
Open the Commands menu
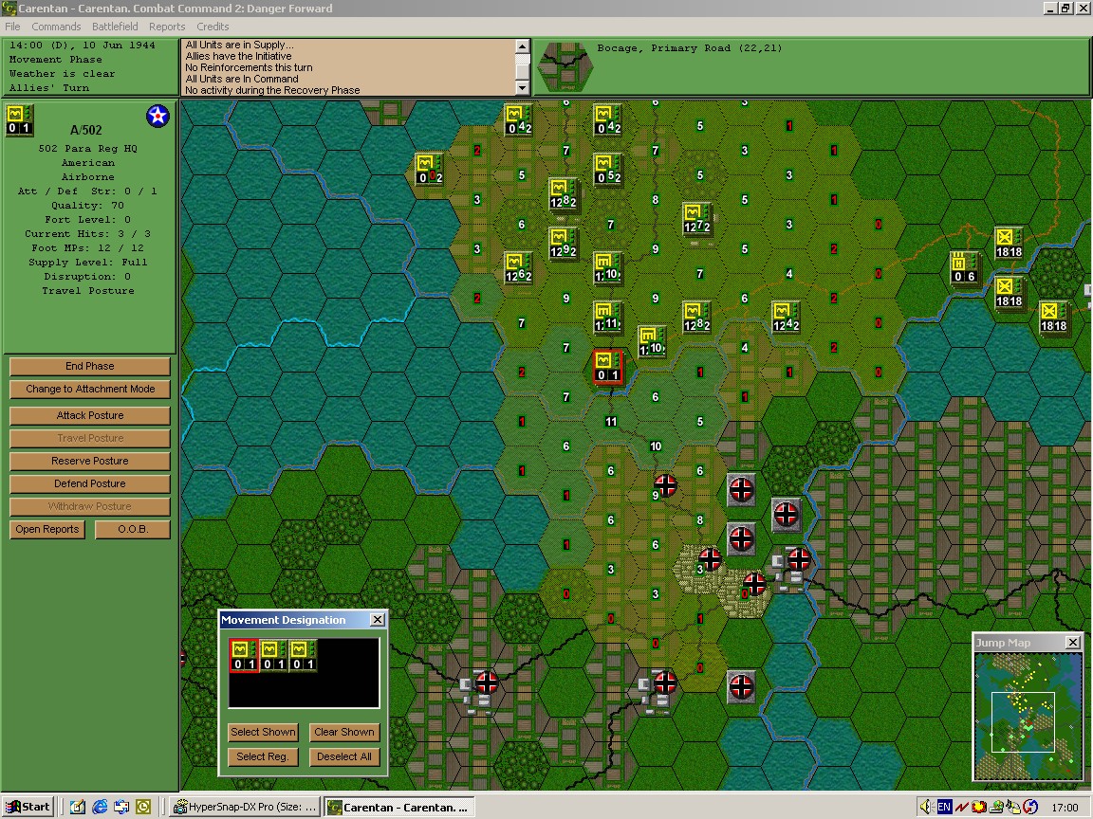(56, 27)
